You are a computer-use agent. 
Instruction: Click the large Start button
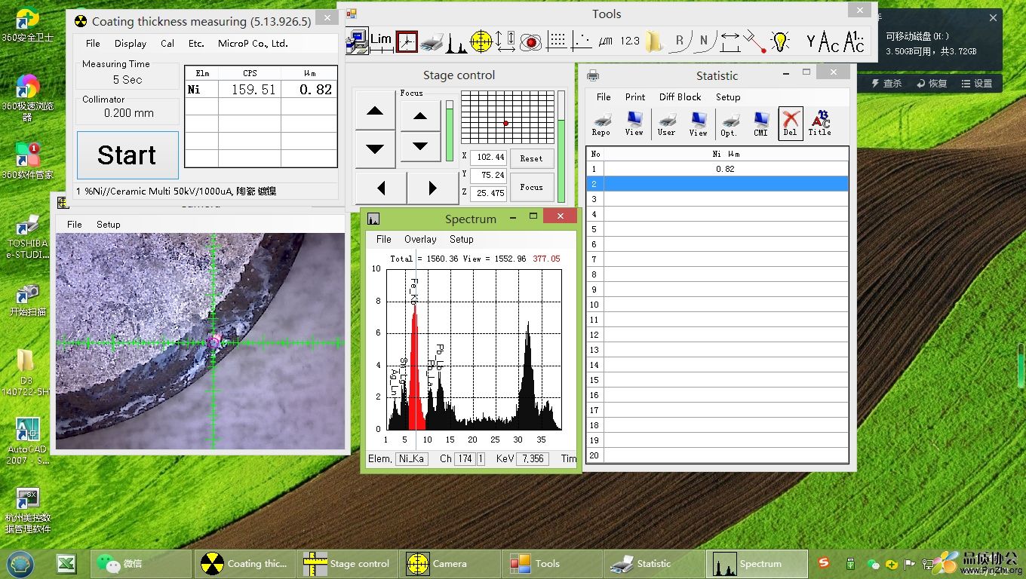point(127,155)
